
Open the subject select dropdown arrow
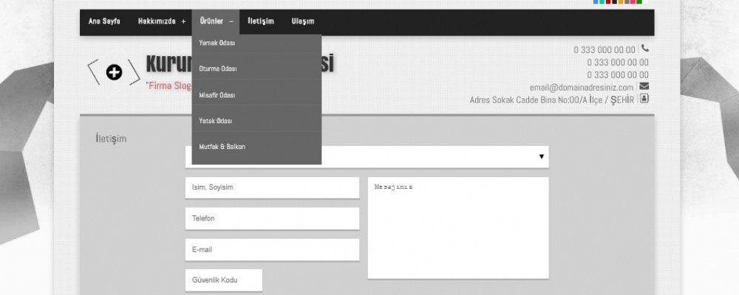(x=541, y=156)
